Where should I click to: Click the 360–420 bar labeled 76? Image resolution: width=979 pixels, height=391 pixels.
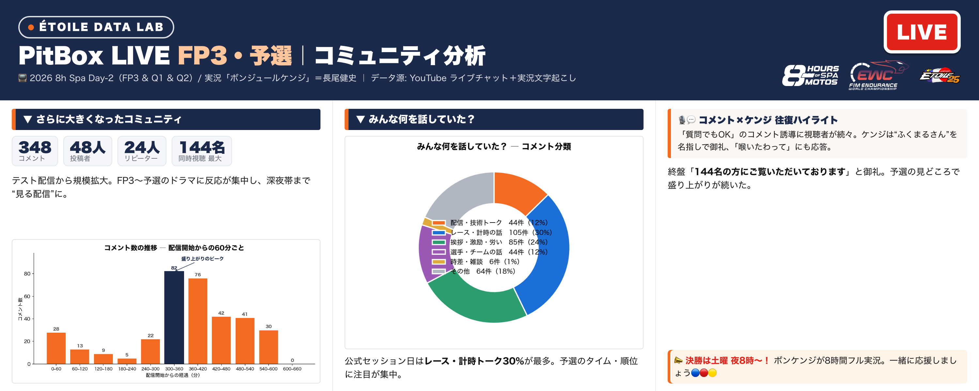[x=198, y=321]
